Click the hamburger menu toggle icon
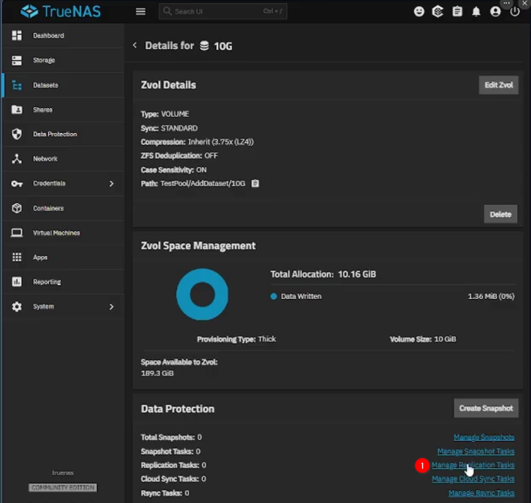The height and width of the screenshot is (503, 531). point(141,11)
